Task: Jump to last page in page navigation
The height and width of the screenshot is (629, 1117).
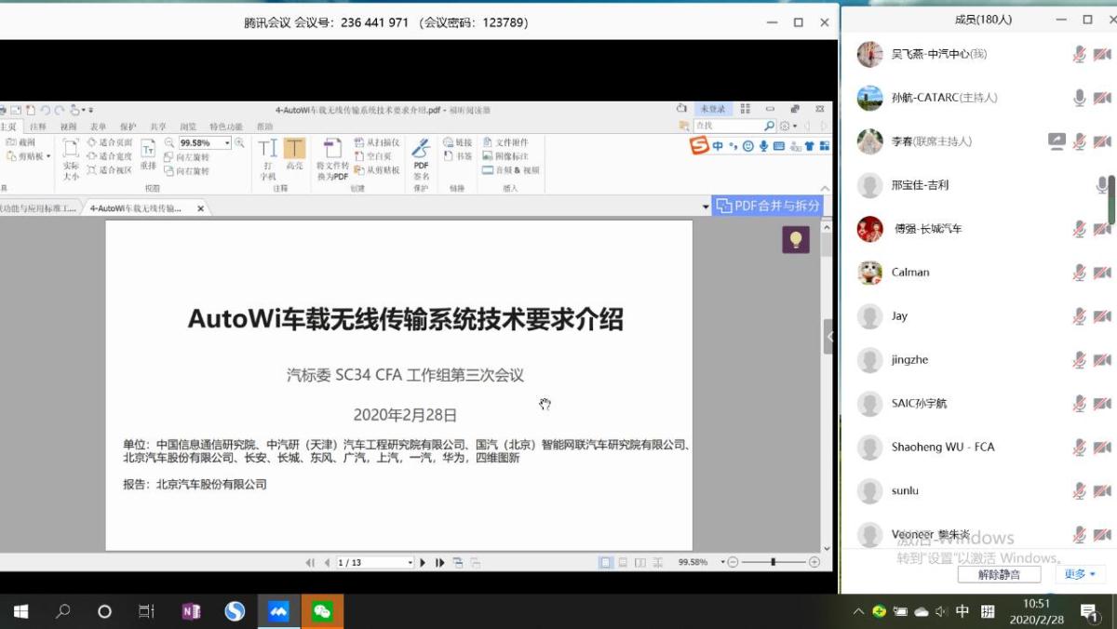Action: coord(439,563)
